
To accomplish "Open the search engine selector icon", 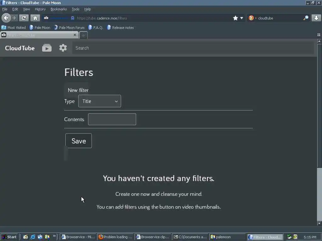I will 251,18.
